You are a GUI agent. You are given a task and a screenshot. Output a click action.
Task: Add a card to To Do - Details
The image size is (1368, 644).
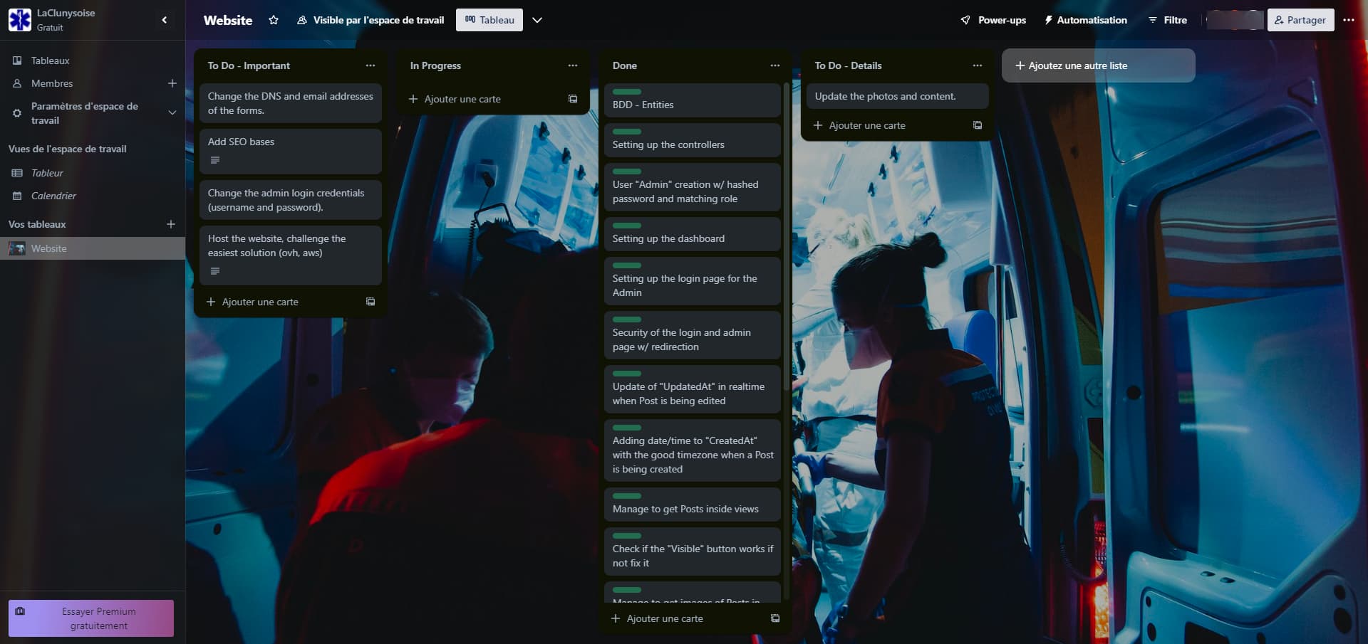[x=886, y=125]
